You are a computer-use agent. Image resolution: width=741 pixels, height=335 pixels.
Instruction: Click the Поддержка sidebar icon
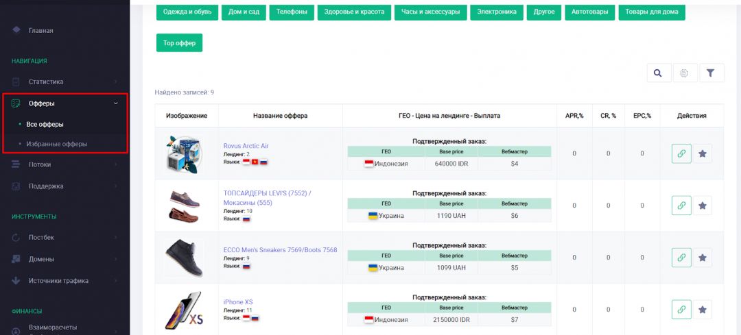pos(16,186)
